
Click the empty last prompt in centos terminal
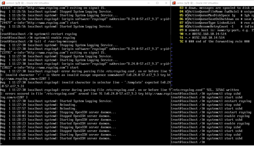coord(188,142)
